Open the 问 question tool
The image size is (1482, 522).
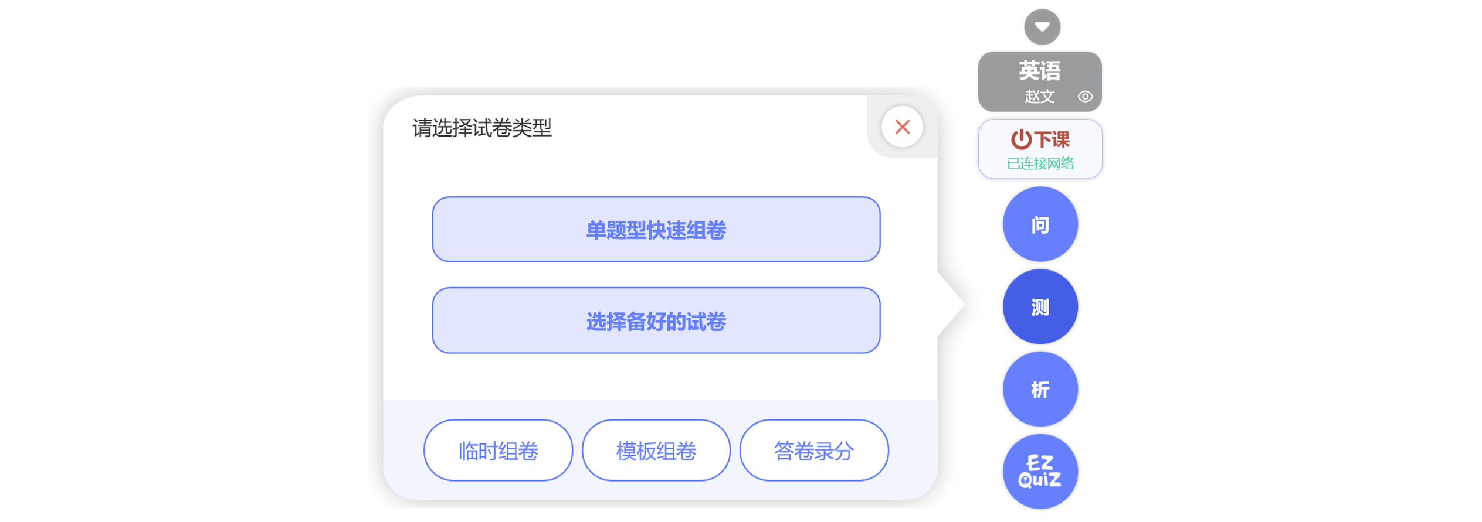pyautogui.click(x=1040, y=224)
